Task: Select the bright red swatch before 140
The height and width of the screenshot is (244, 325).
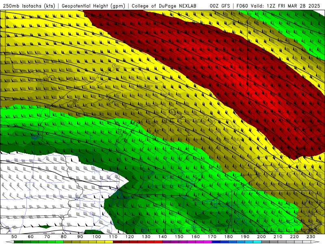Action: click(158, 242)
